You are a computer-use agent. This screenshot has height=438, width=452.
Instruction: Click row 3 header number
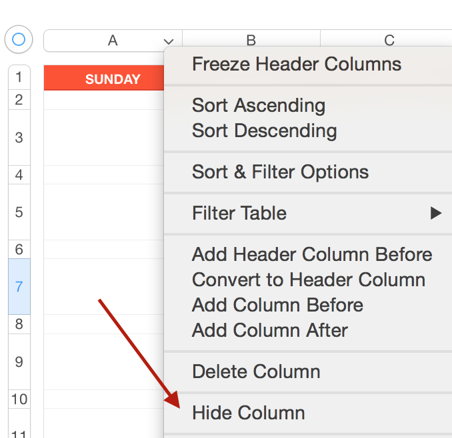pyautogui.click(x=19, y=138)
